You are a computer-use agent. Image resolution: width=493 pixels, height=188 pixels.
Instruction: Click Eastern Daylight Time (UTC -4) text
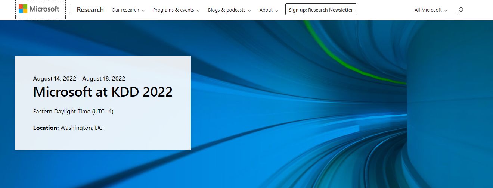click(73, 111)
